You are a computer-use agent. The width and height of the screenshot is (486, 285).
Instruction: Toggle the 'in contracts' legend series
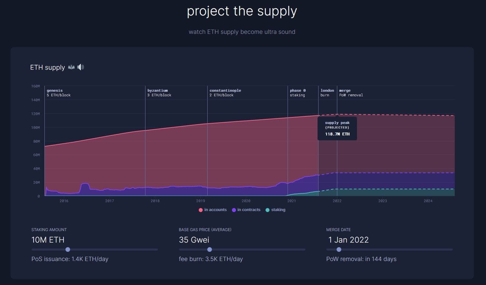(246, 210)
